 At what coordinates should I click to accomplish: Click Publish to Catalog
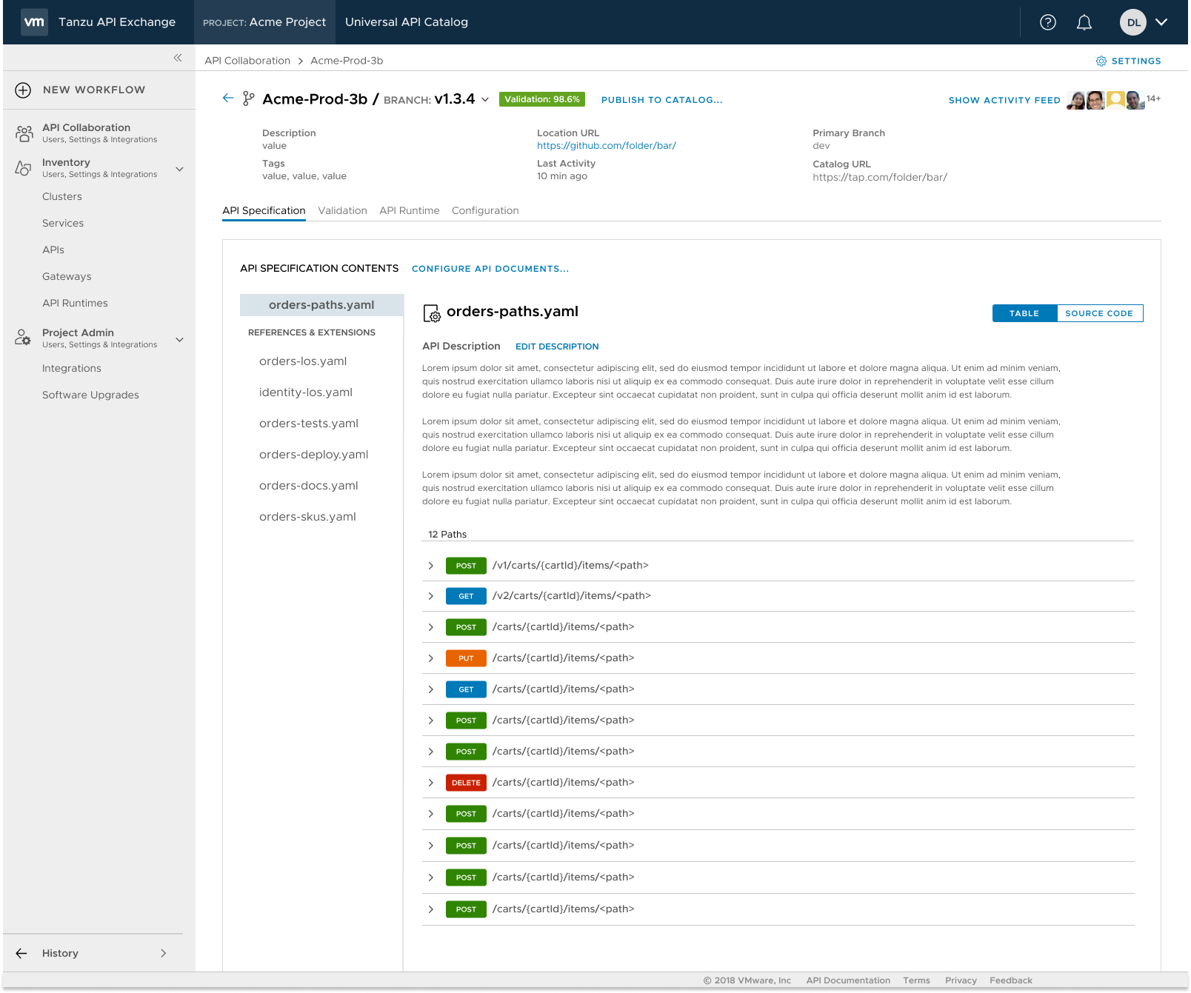(661, 100)
